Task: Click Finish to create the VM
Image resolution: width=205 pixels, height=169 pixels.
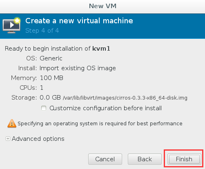Action: 184,159
